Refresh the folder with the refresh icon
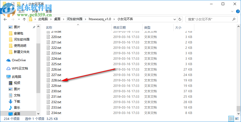 [180, 19]
